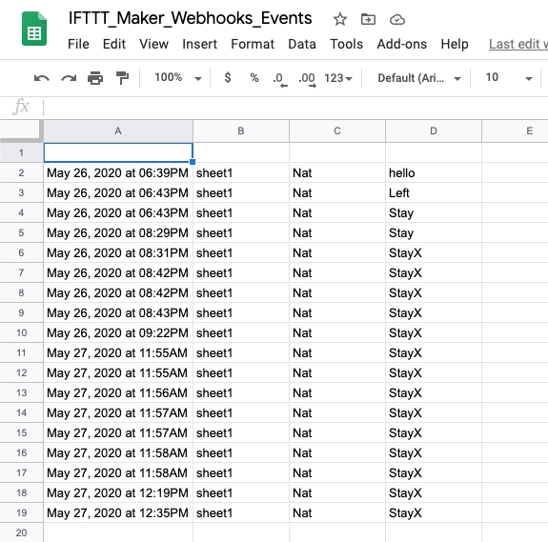Click the Move to folder icon
548x542 pixels.
[368, 19]
